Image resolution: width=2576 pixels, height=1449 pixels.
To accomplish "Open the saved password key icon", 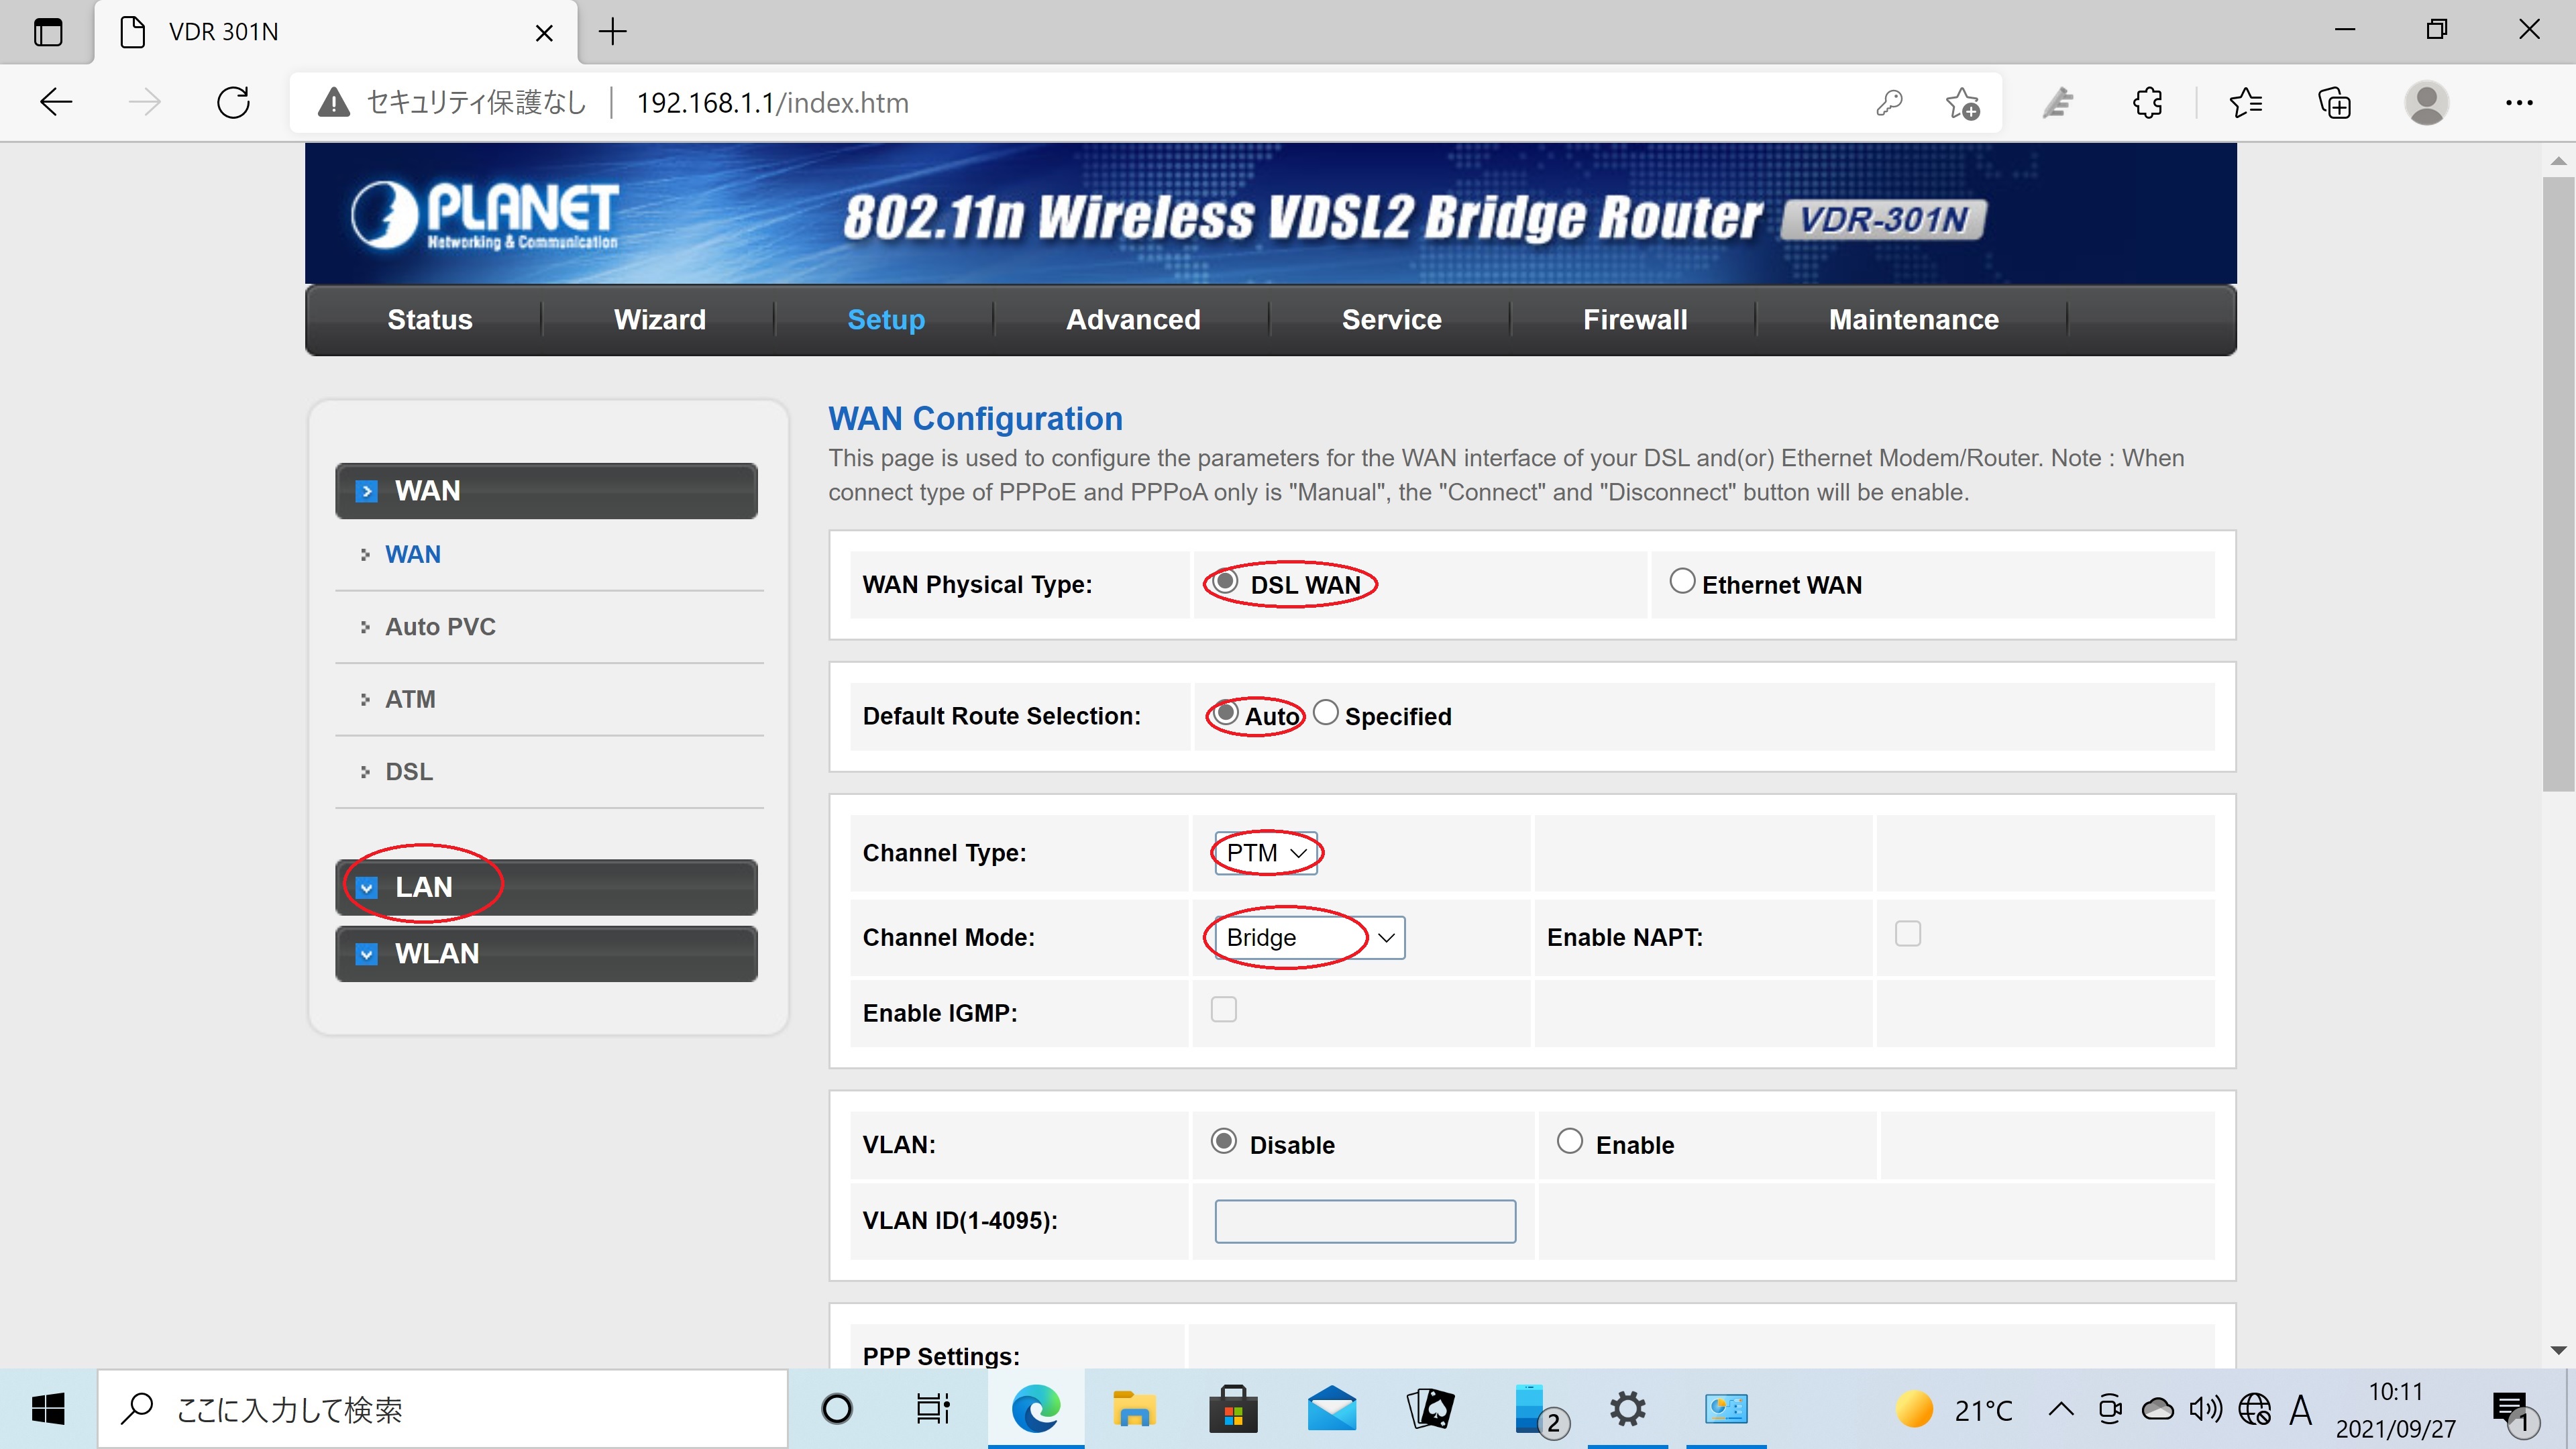I will point(1889,102).
